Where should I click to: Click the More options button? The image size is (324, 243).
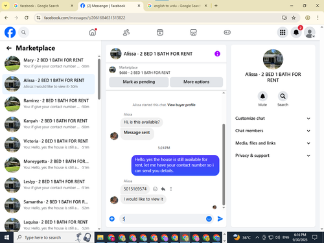[196, 82]
